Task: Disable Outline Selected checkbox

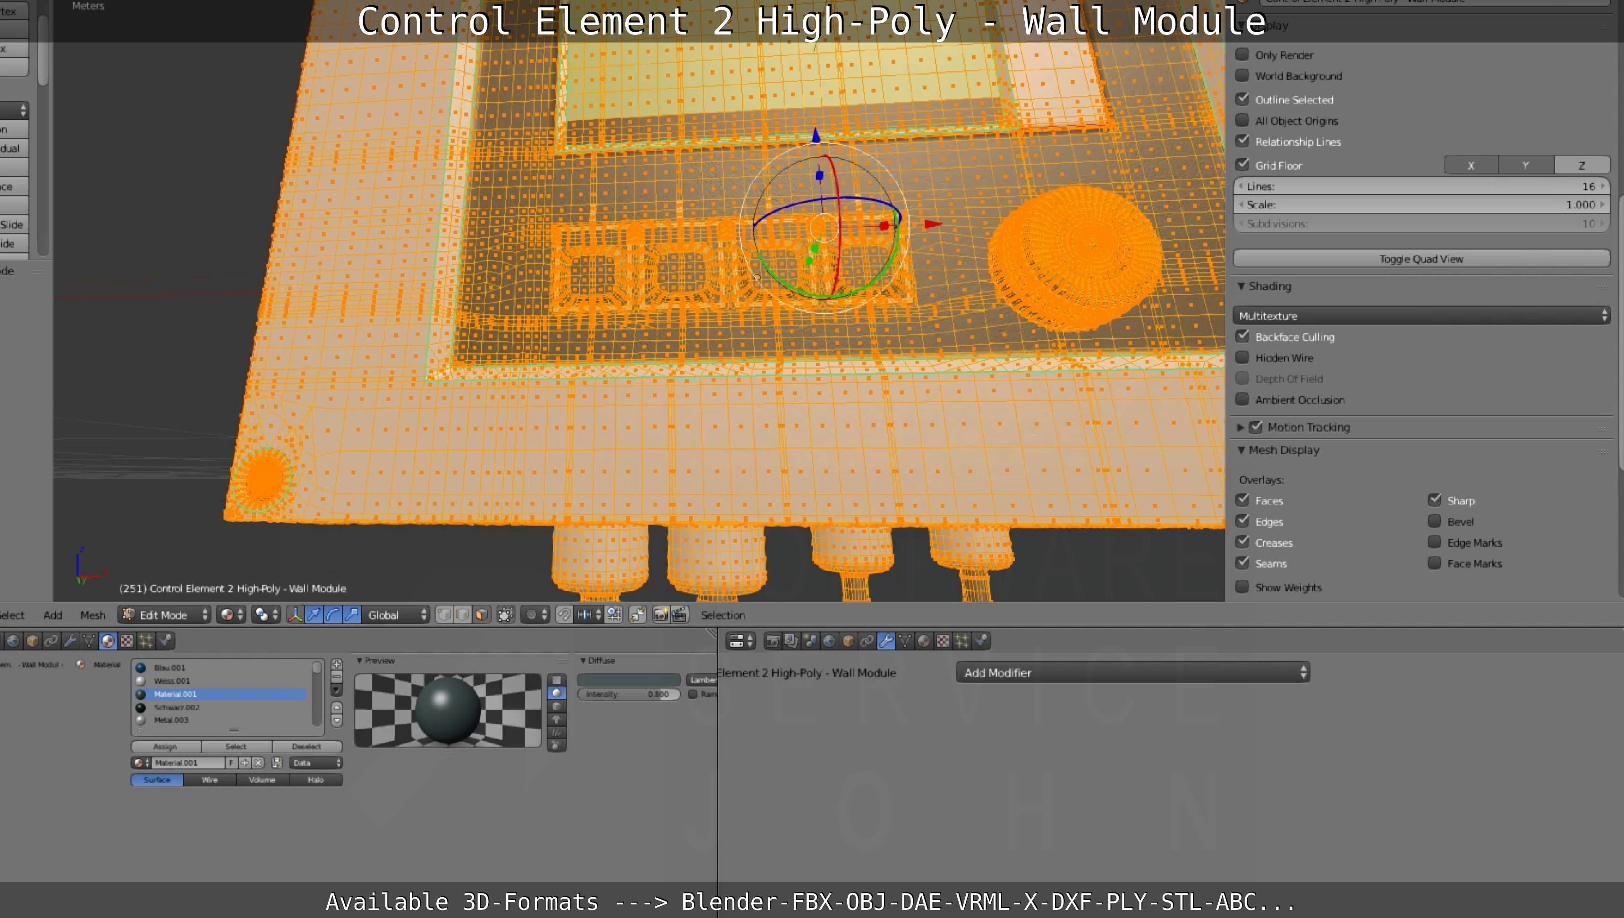Action: click(x=1242, y=99)
